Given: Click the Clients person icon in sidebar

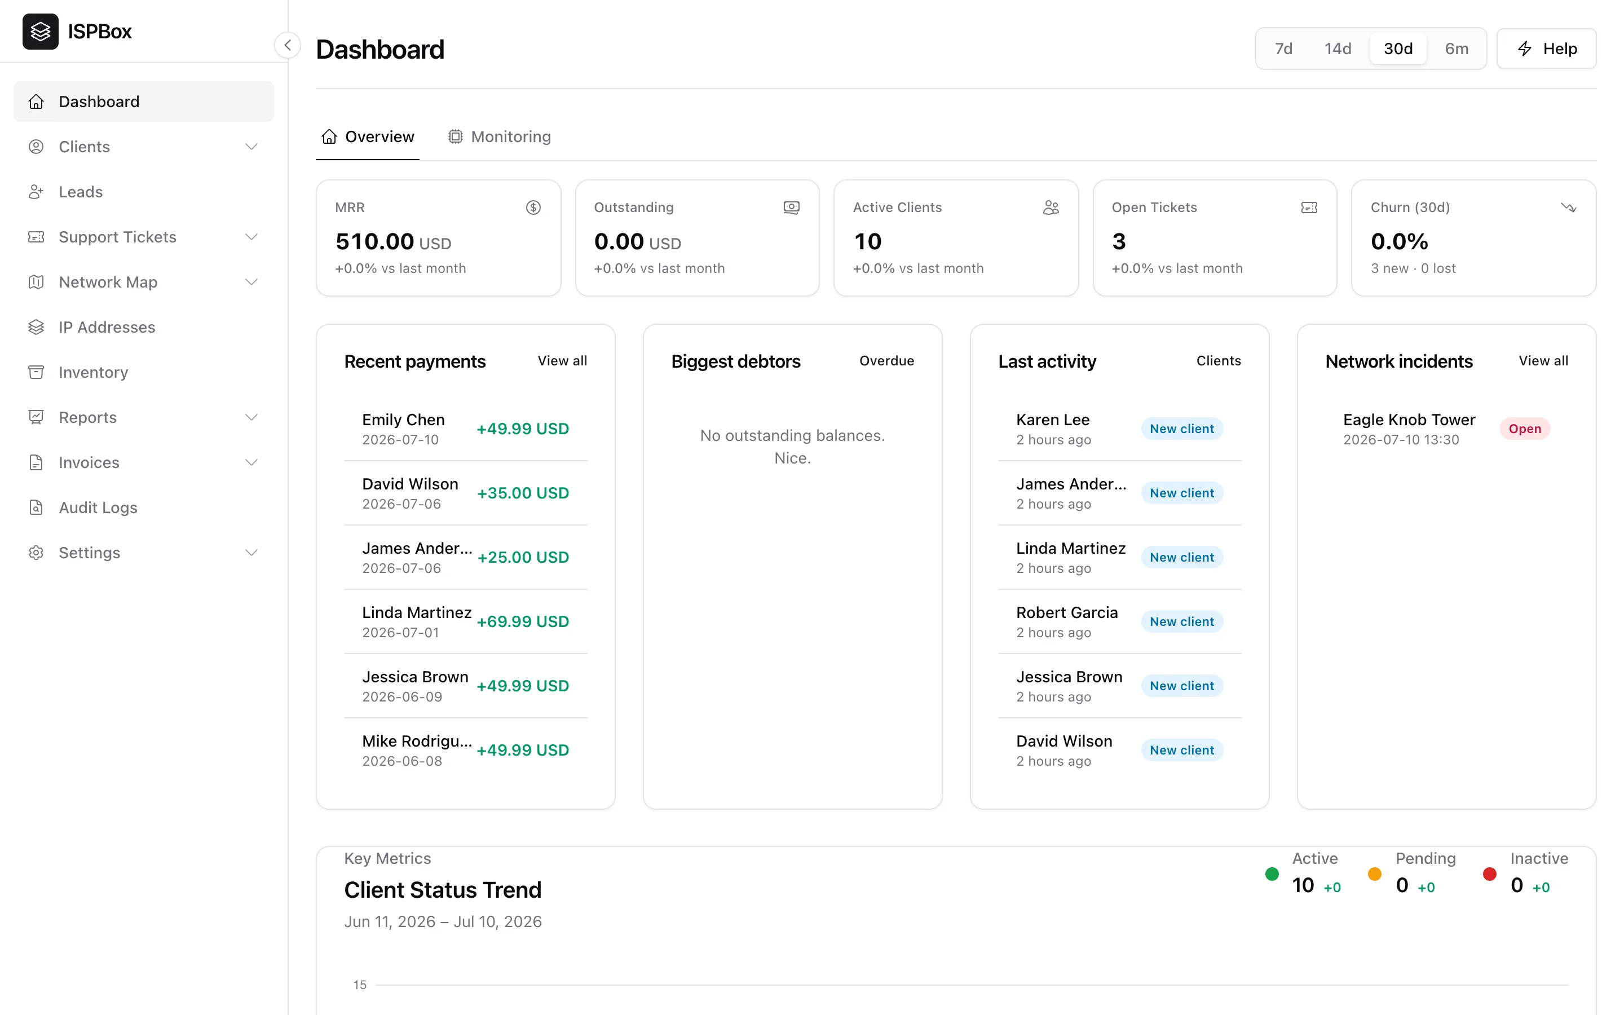Looking at the screenshot, I should pyautogui.click(x=36, y=147).
